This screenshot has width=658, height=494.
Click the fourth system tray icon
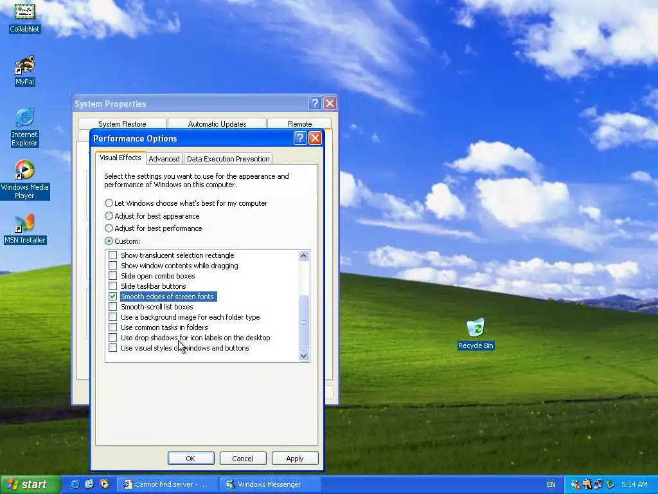pos(610,484)
